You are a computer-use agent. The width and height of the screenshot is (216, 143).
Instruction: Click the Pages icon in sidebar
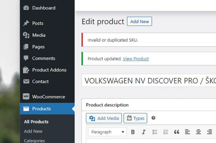click(x=26, y=47)
